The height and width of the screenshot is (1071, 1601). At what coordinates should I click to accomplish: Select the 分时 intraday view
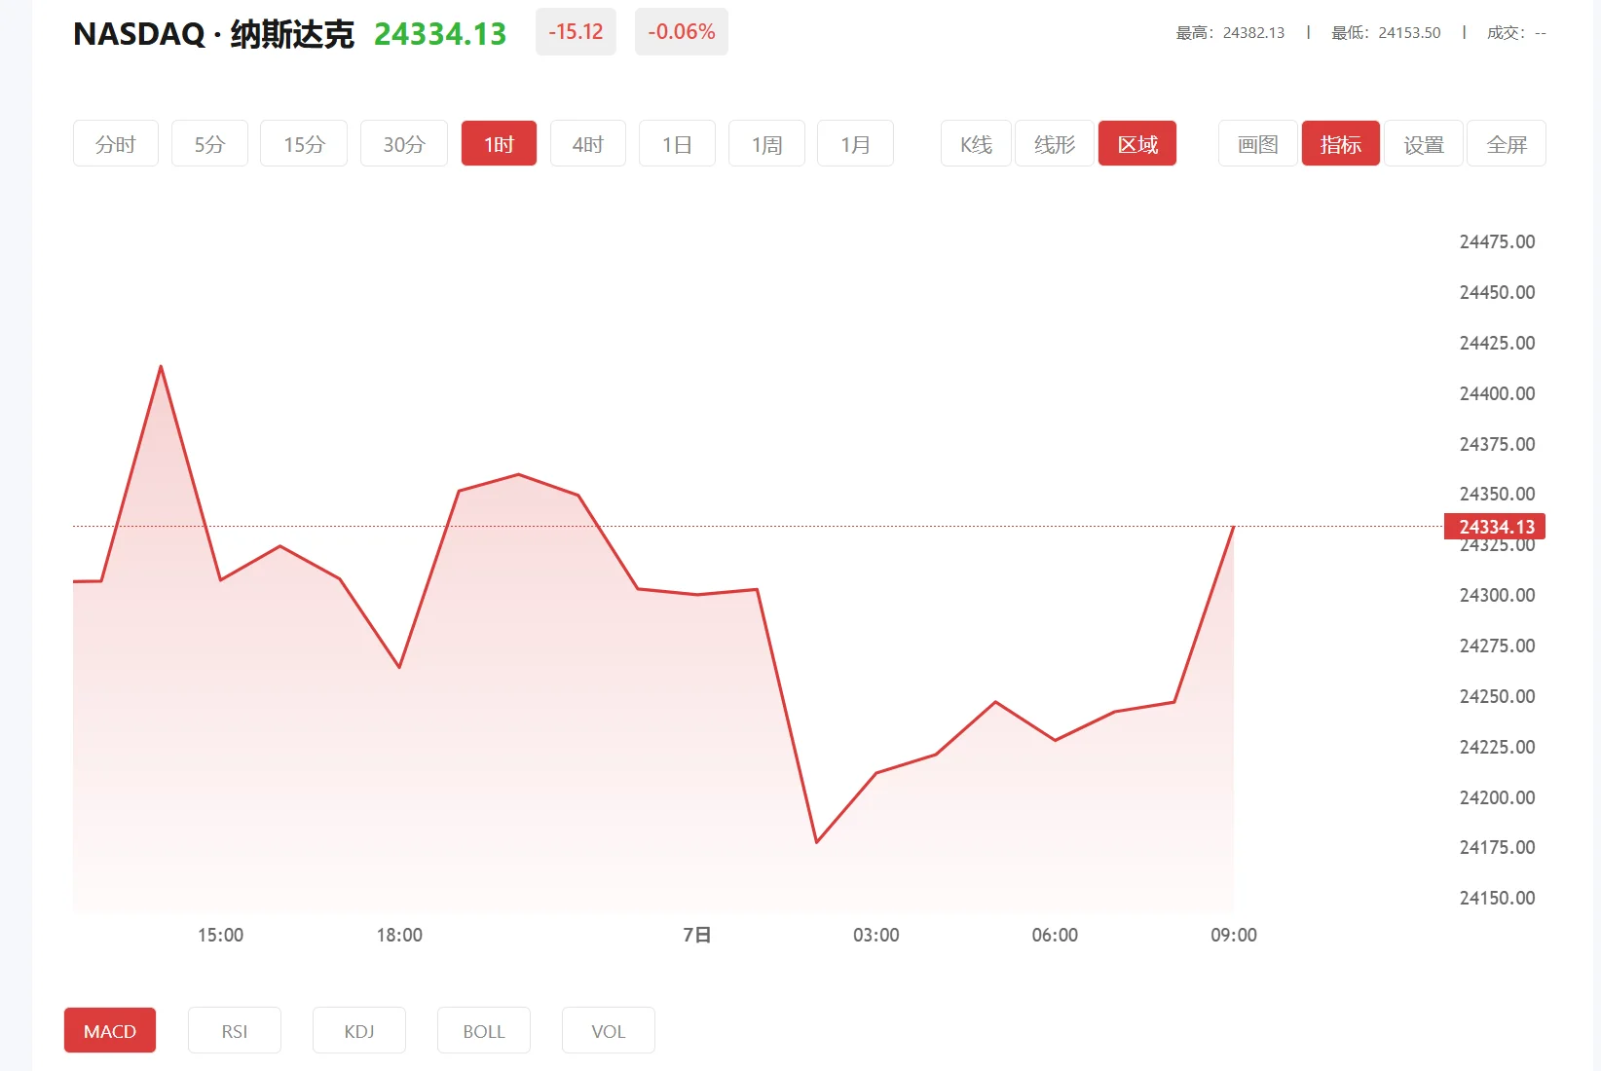pyautogui.click(x=115, y=143)
